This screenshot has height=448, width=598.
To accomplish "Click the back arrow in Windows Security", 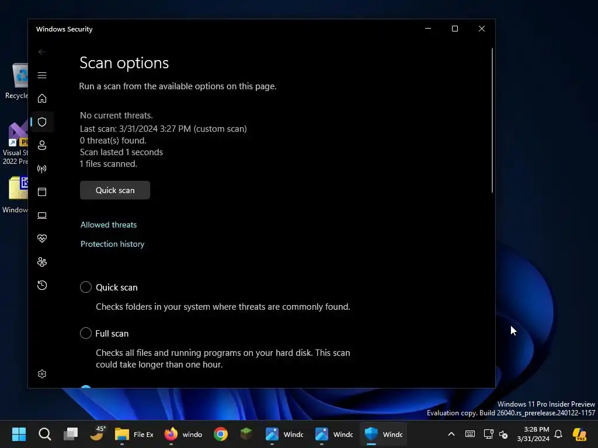I will pos(42,52).
